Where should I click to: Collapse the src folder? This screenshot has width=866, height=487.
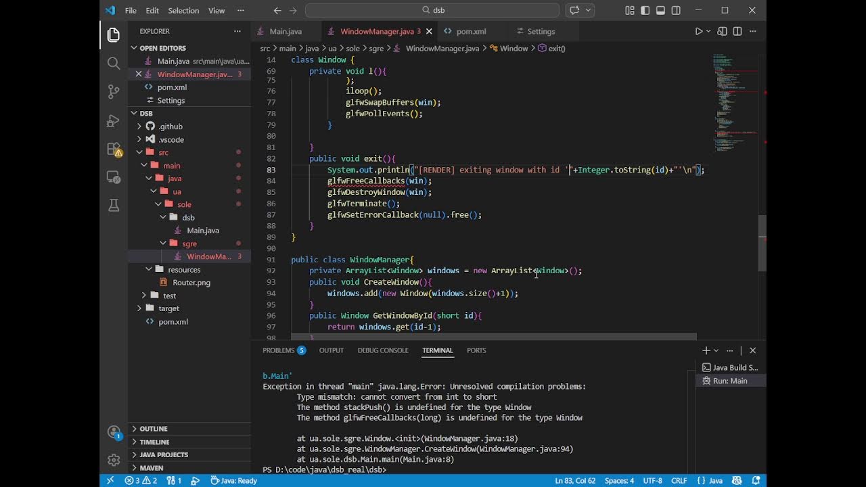pos(163,152)
